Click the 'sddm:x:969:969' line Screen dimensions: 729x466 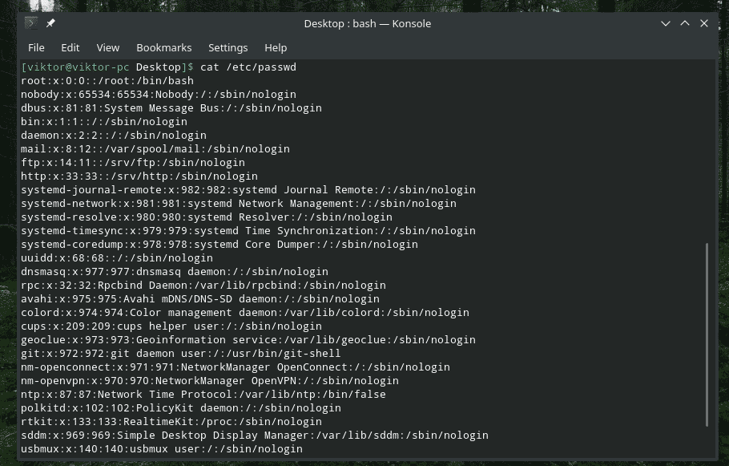click(255, 436)
